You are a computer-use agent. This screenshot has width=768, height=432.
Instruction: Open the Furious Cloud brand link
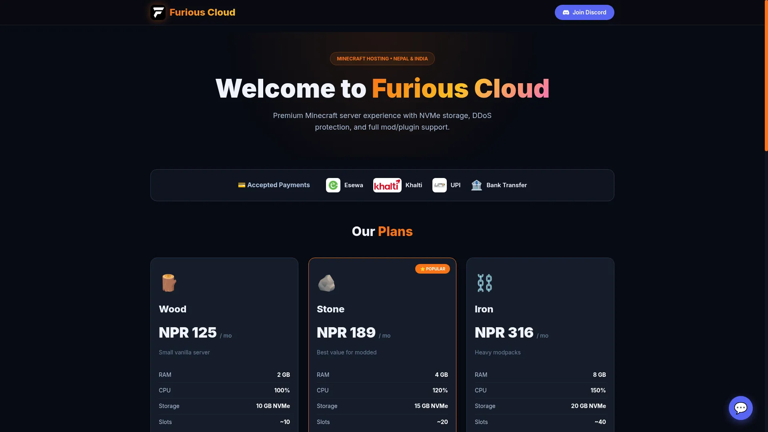(193, 12)
